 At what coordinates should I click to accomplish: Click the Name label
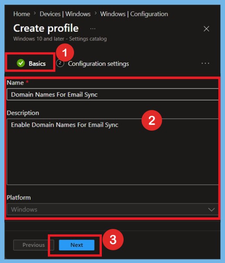coord(15,83)
